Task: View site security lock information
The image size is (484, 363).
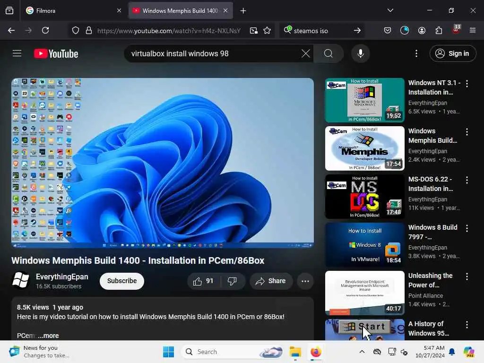Action: click(89, 30)
